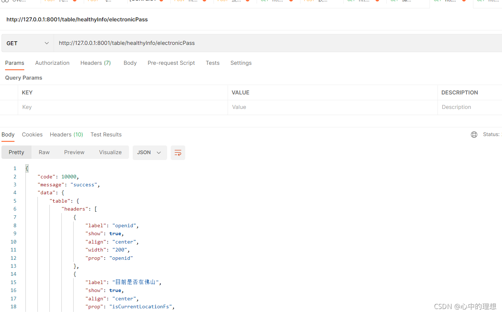Click the wrap lines icon in response viewer
502x313 pixels.
tap(178, 152)
